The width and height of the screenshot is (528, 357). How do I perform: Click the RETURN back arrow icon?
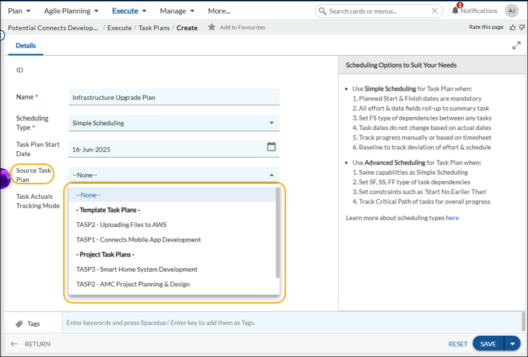(x=14, y=344)
